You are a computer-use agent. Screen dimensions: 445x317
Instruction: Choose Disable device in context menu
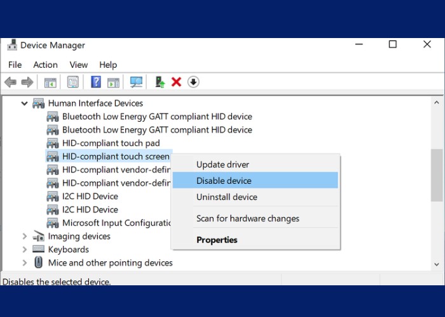(x=224, y=181)
